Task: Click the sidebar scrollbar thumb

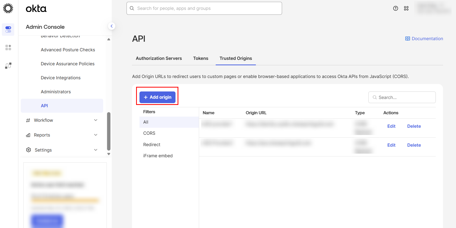Action: [x=109, y=131]
